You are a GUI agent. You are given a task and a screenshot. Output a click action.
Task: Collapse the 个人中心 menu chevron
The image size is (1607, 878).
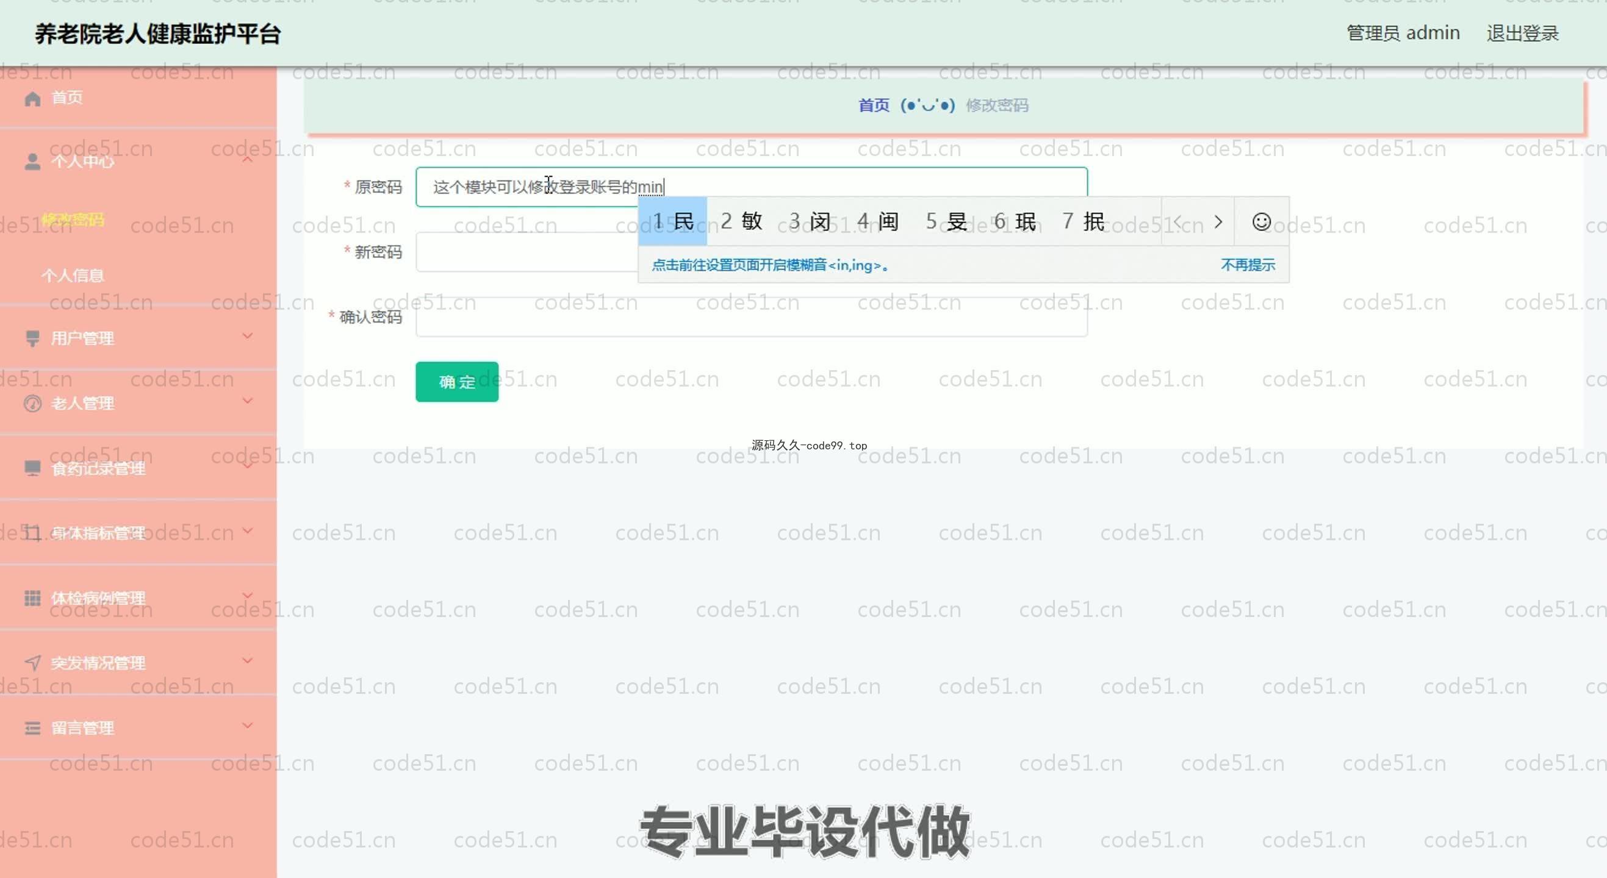(248, 160)
